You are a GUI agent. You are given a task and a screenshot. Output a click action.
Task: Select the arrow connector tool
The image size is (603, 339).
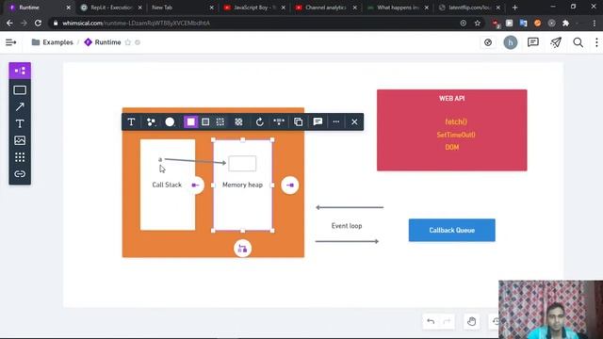[x=20, y=106]
